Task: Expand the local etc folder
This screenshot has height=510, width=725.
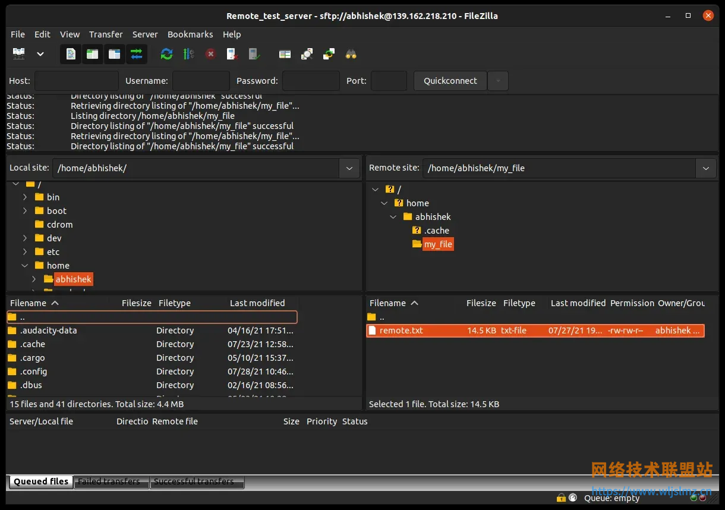Action: pyautogui.click(x=25, y=251)
